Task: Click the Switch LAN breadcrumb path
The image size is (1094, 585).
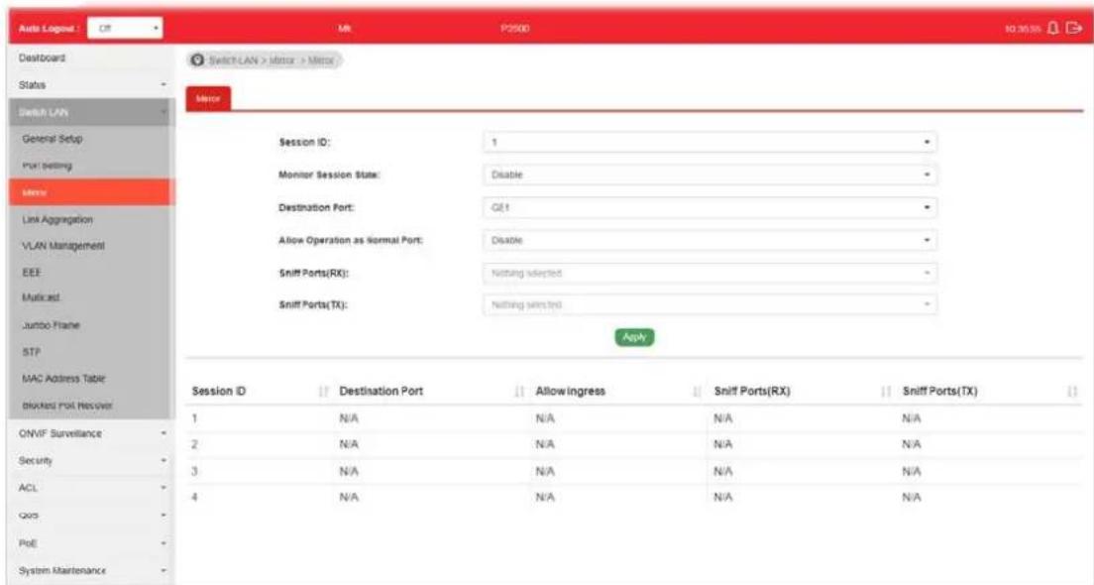Action: (233, 60)
